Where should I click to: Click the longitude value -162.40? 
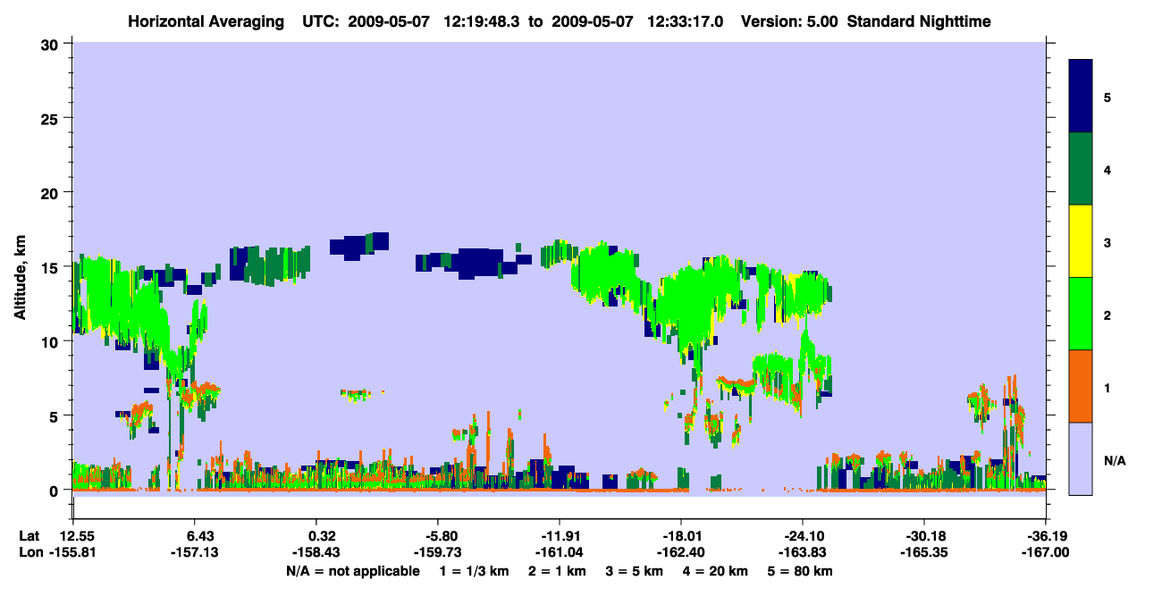click(681, 553)
